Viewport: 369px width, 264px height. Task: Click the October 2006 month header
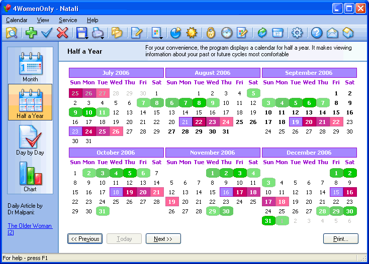coord(116,153)
